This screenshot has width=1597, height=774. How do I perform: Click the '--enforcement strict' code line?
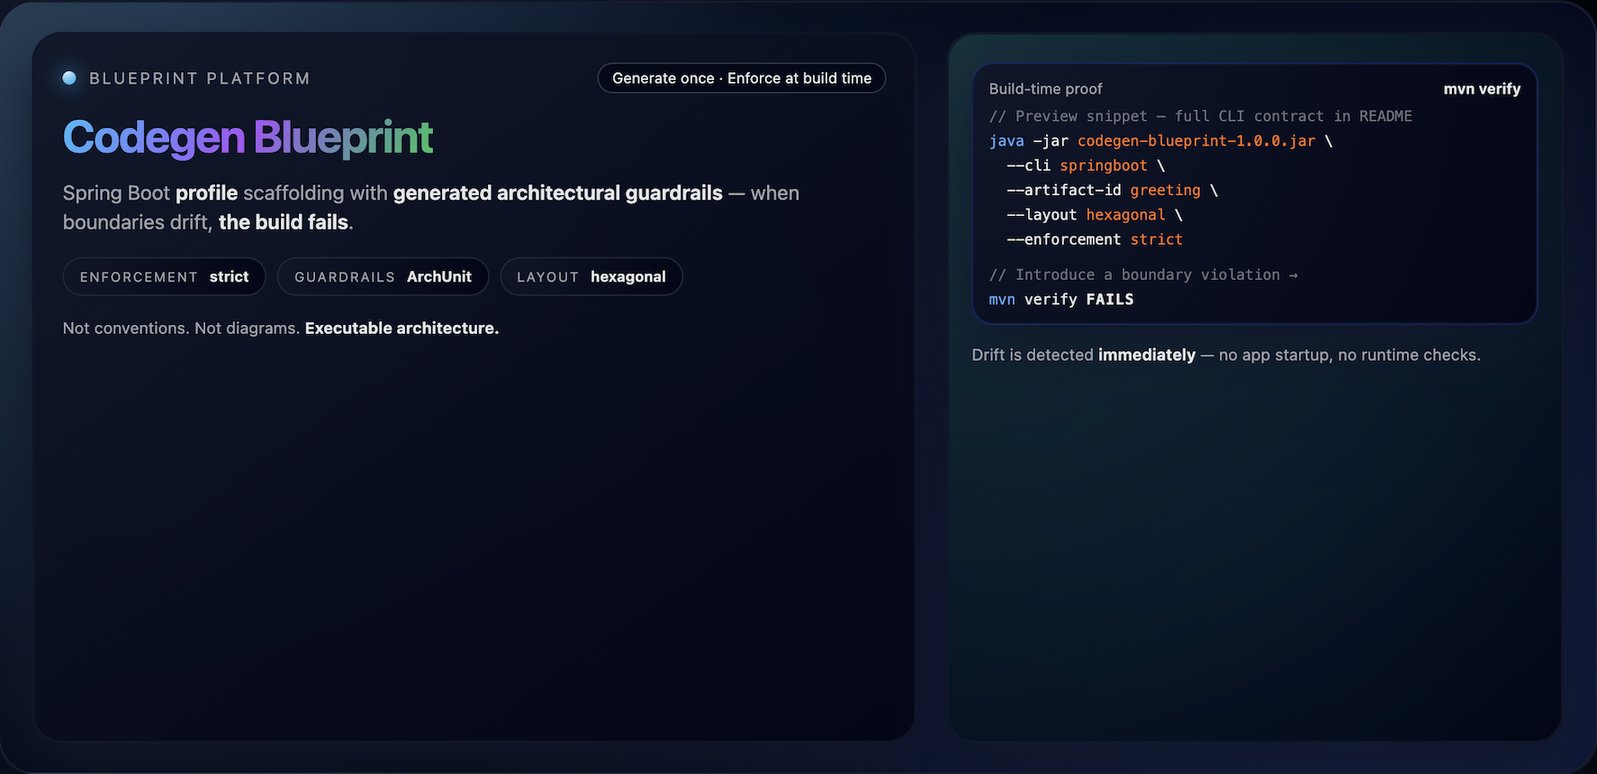click(x=1094, y=239)
